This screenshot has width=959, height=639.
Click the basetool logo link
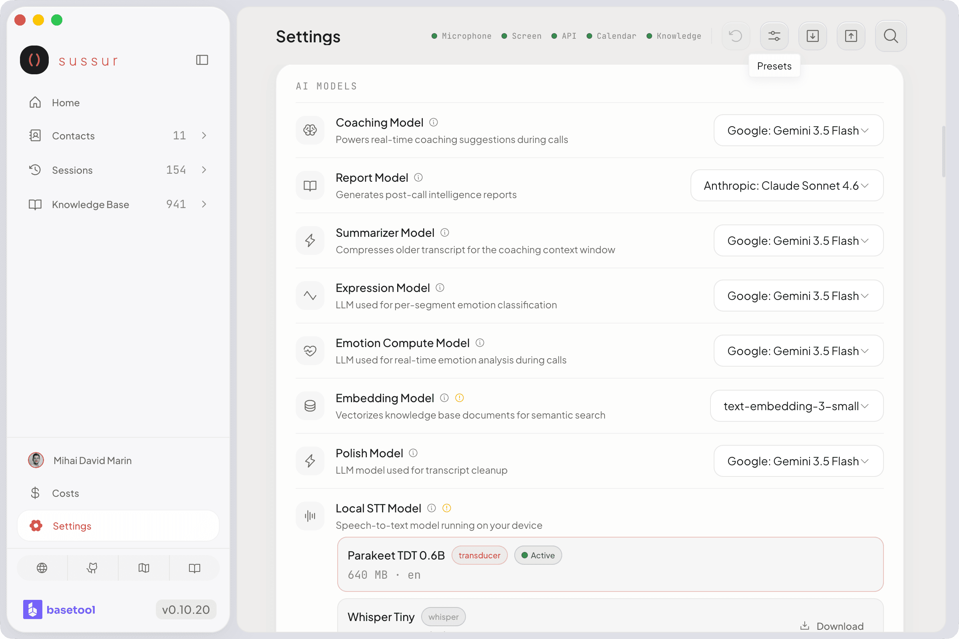click(59, 609)
